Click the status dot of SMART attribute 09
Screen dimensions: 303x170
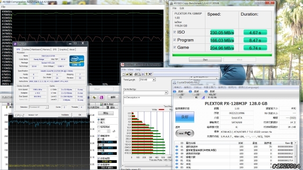click(177, 153)
